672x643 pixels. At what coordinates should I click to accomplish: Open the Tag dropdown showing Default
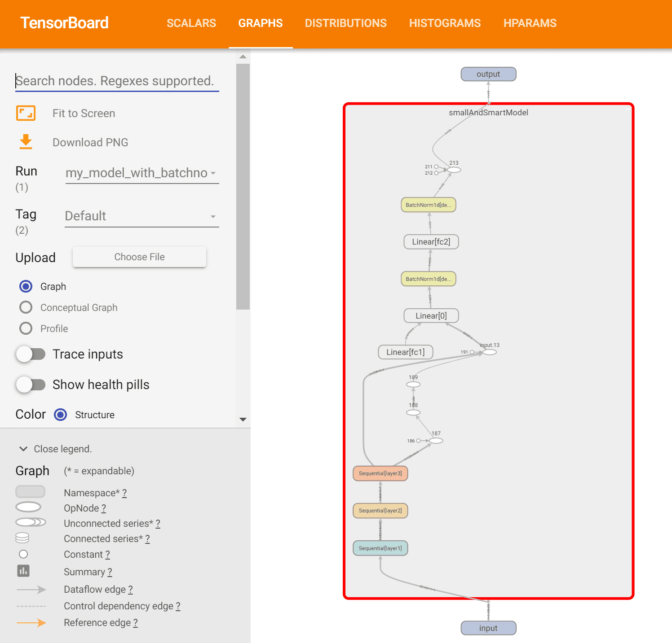click(142, 216)
